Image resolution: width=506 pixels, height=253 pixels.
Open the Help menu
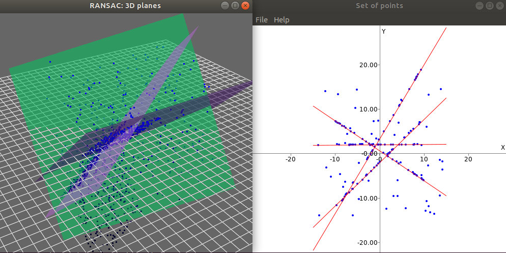[x=282, y=20]
